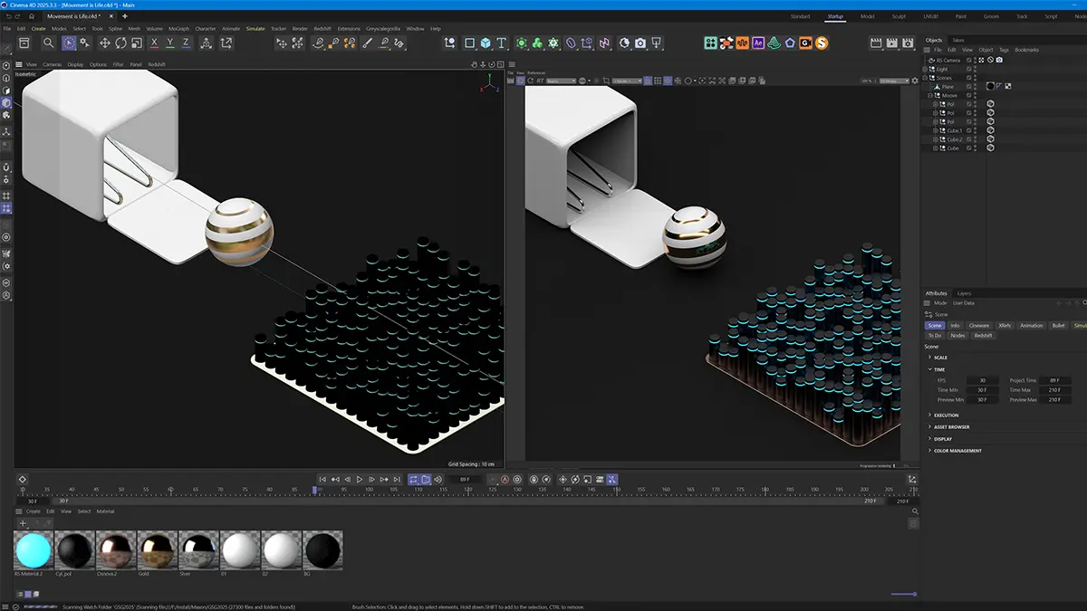Select the cyan RS Material 2 swatch
This screenshot has height=611, width=1087.
(x=33, y=549)
